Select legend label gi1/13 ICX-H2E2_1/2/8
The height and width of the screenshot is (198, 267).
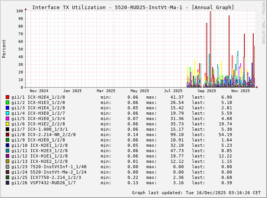[39, 161]
